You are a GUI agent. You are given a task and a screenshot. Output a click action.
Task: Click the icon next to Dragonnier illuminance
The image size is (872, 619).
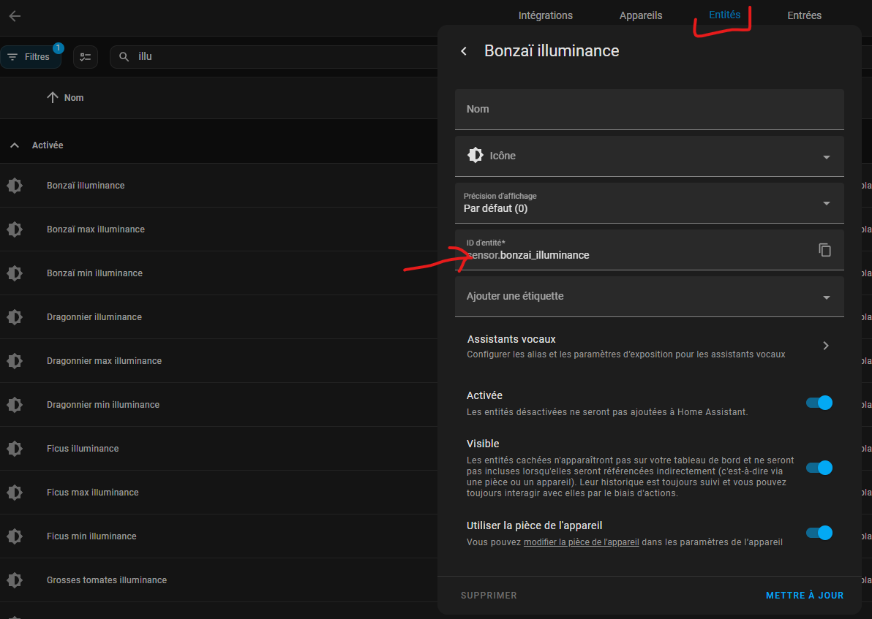pos(15,316)
